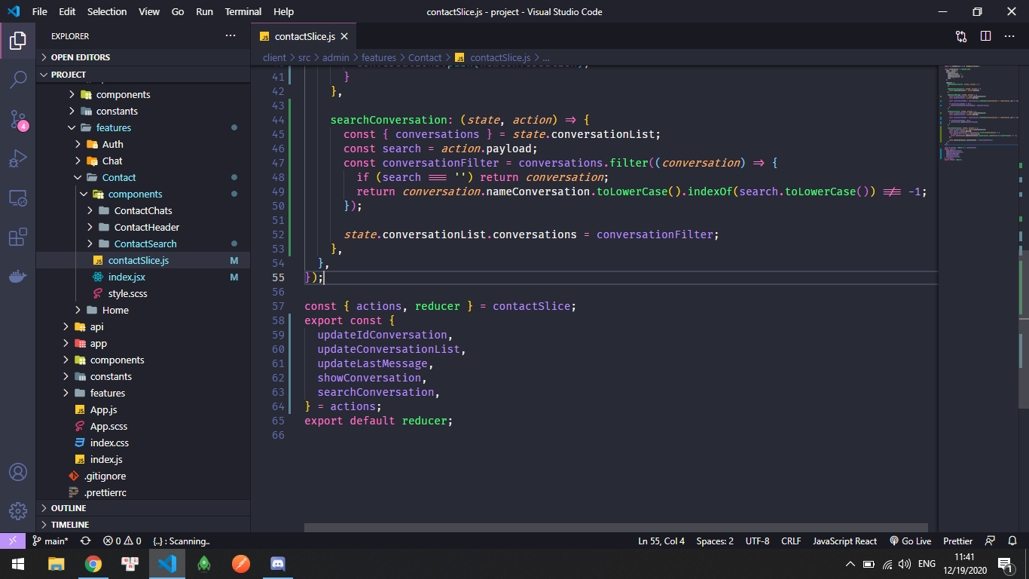The height and width of the screenshot is (579, 1029).
Task: Open the Manage gear icon
Action: click(18, 510)
